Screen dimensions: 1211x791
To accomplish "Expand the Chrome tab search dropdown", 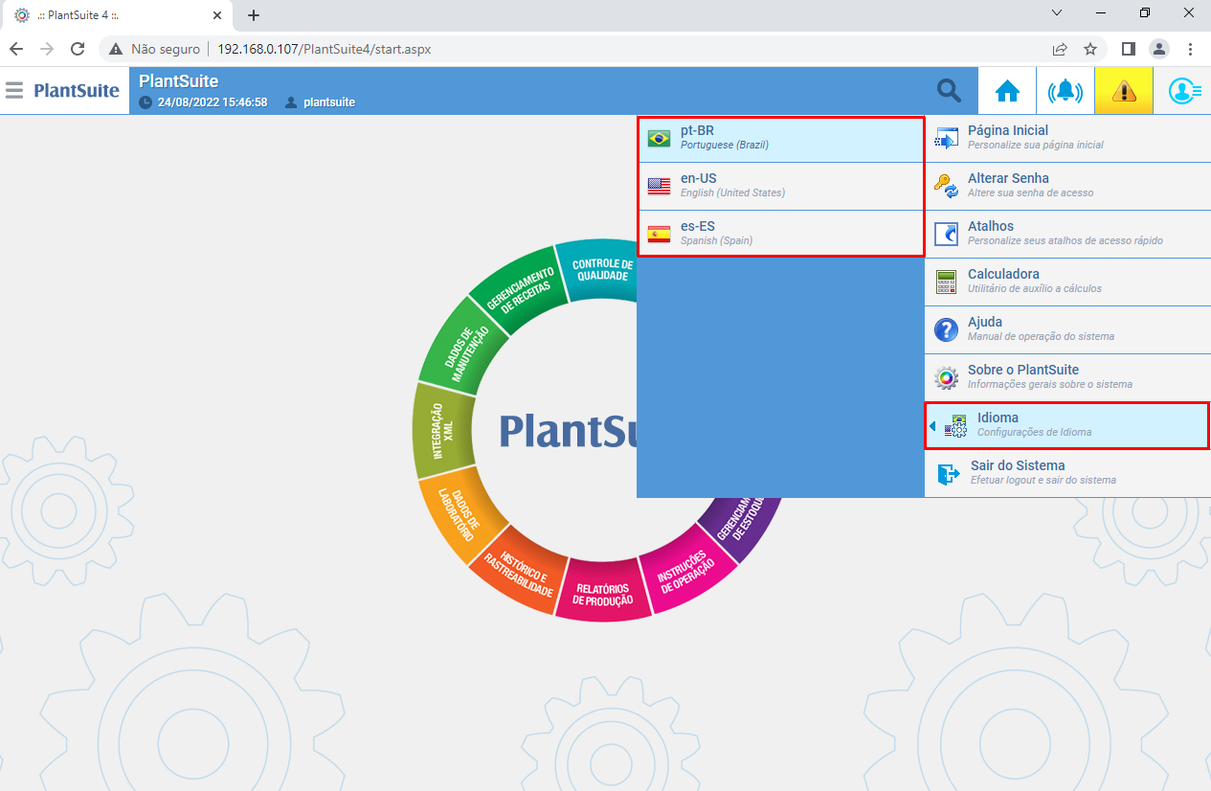I will 1057,13.
